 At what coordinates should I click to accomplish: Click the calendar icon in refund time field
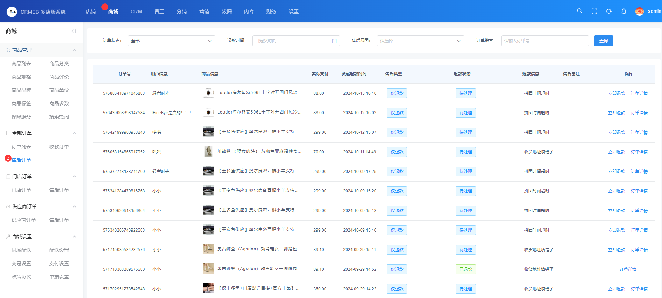(334, 41)
